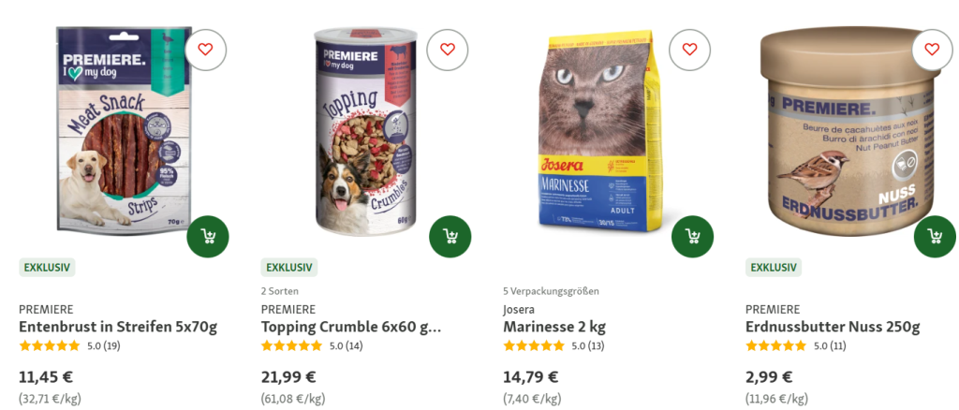Image resolution: width=959 pixels, height=410 pixels.
Task: Show 5 Verpackungsgrößen options for Marinesse
Action: (551, 291)
